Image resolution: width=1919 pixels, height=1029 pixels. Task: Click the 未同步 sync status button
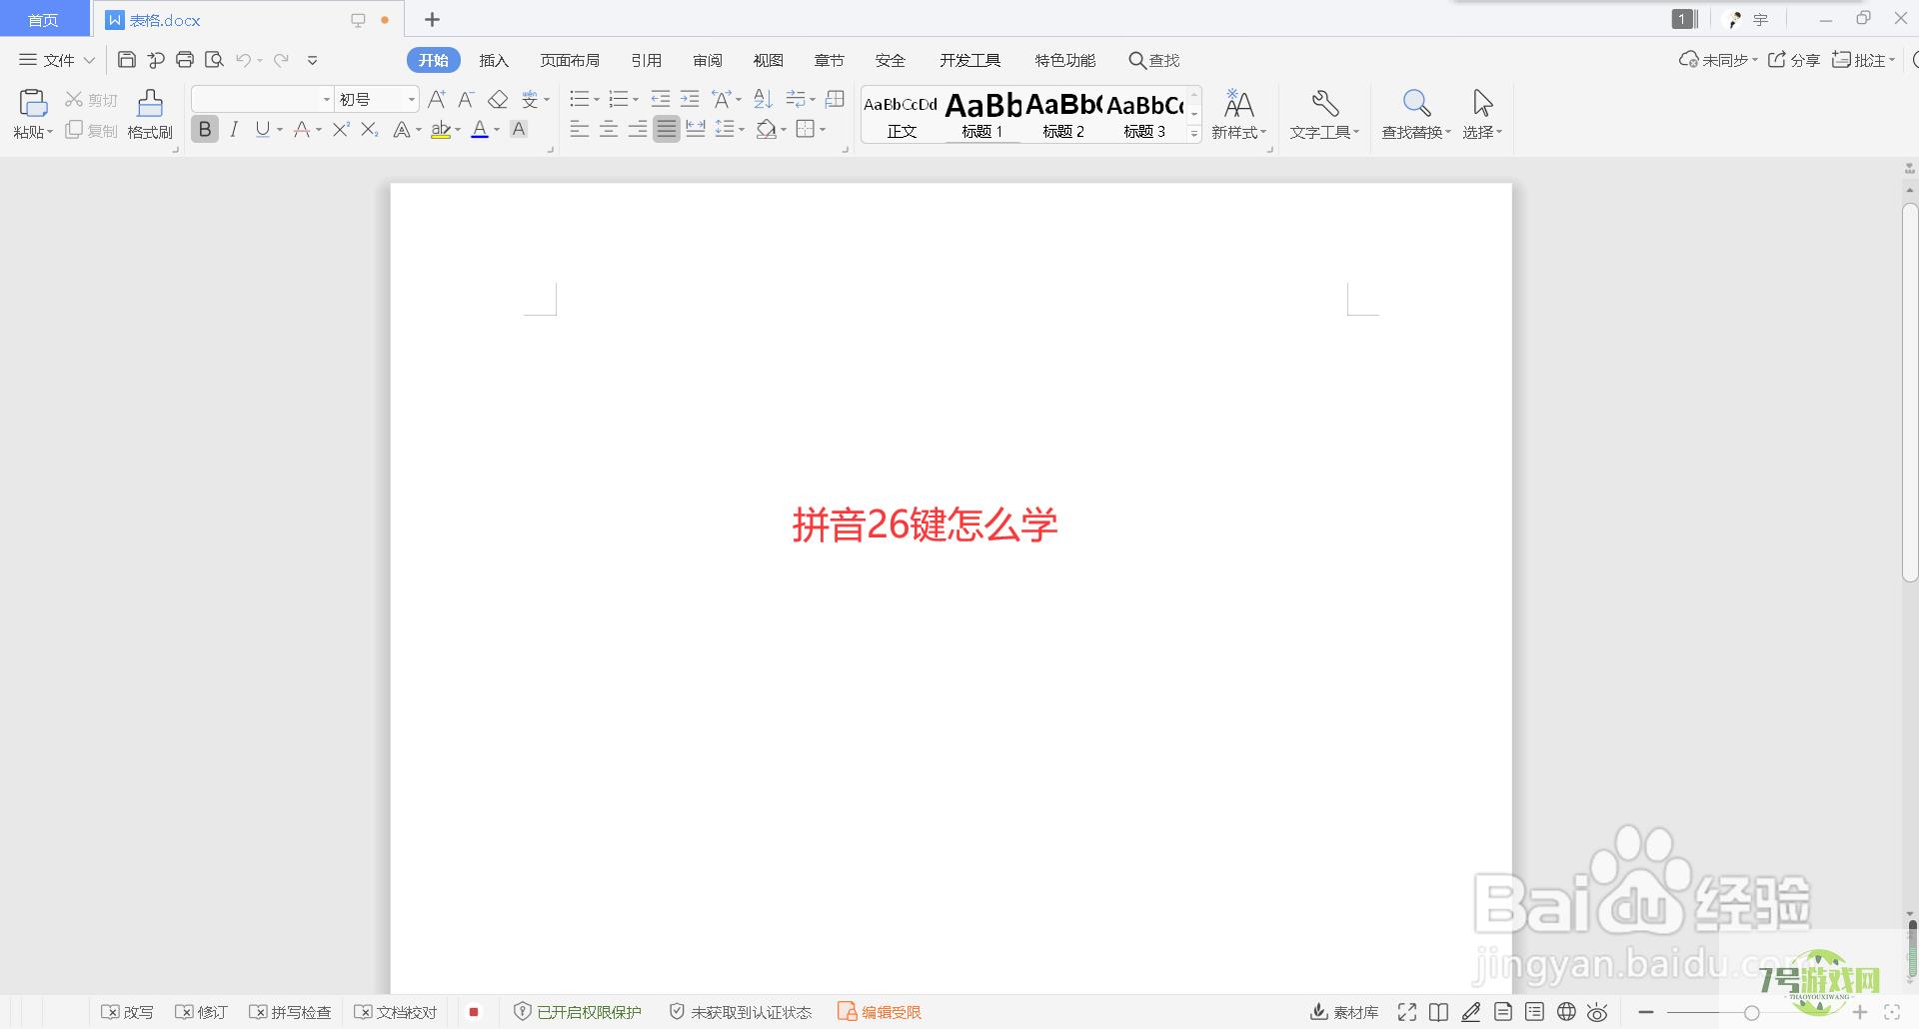click(x=1718, y=60)
